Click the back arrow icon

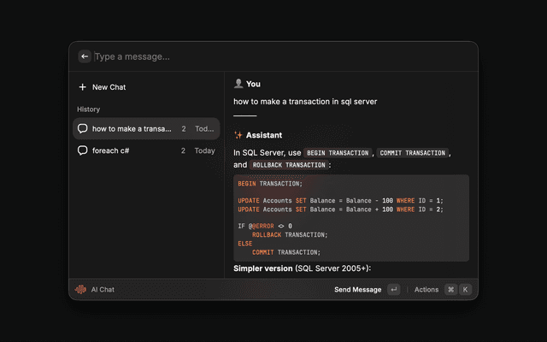click(x=85, y=56)
